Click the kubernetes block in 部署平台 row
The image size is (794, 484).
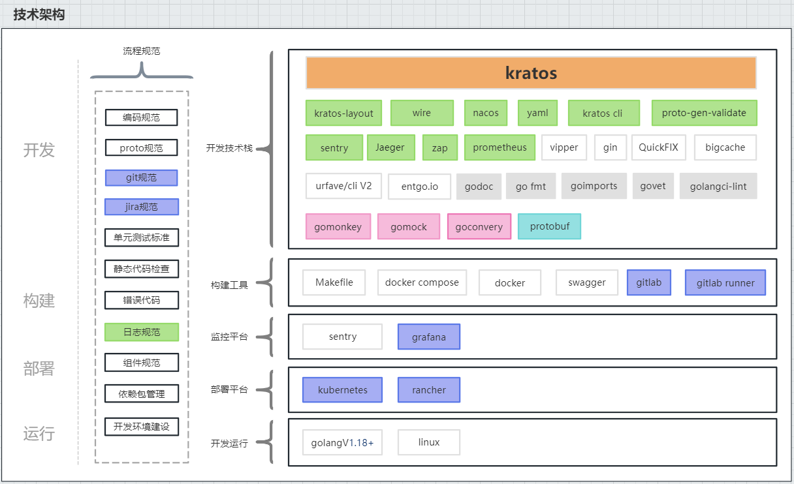342,389
